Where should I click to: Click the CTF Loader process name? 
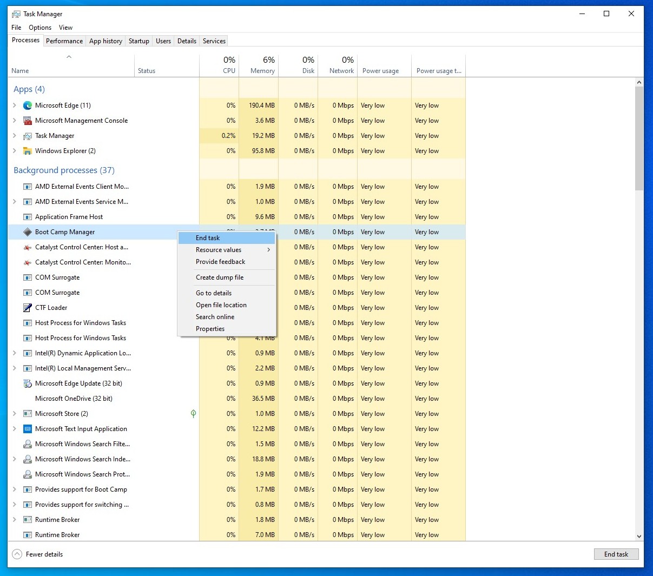tap(51, 308)
